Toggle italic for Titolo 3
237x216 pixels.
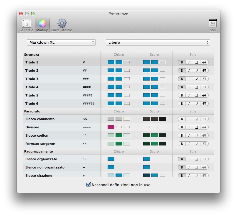(x=189, y=79)
